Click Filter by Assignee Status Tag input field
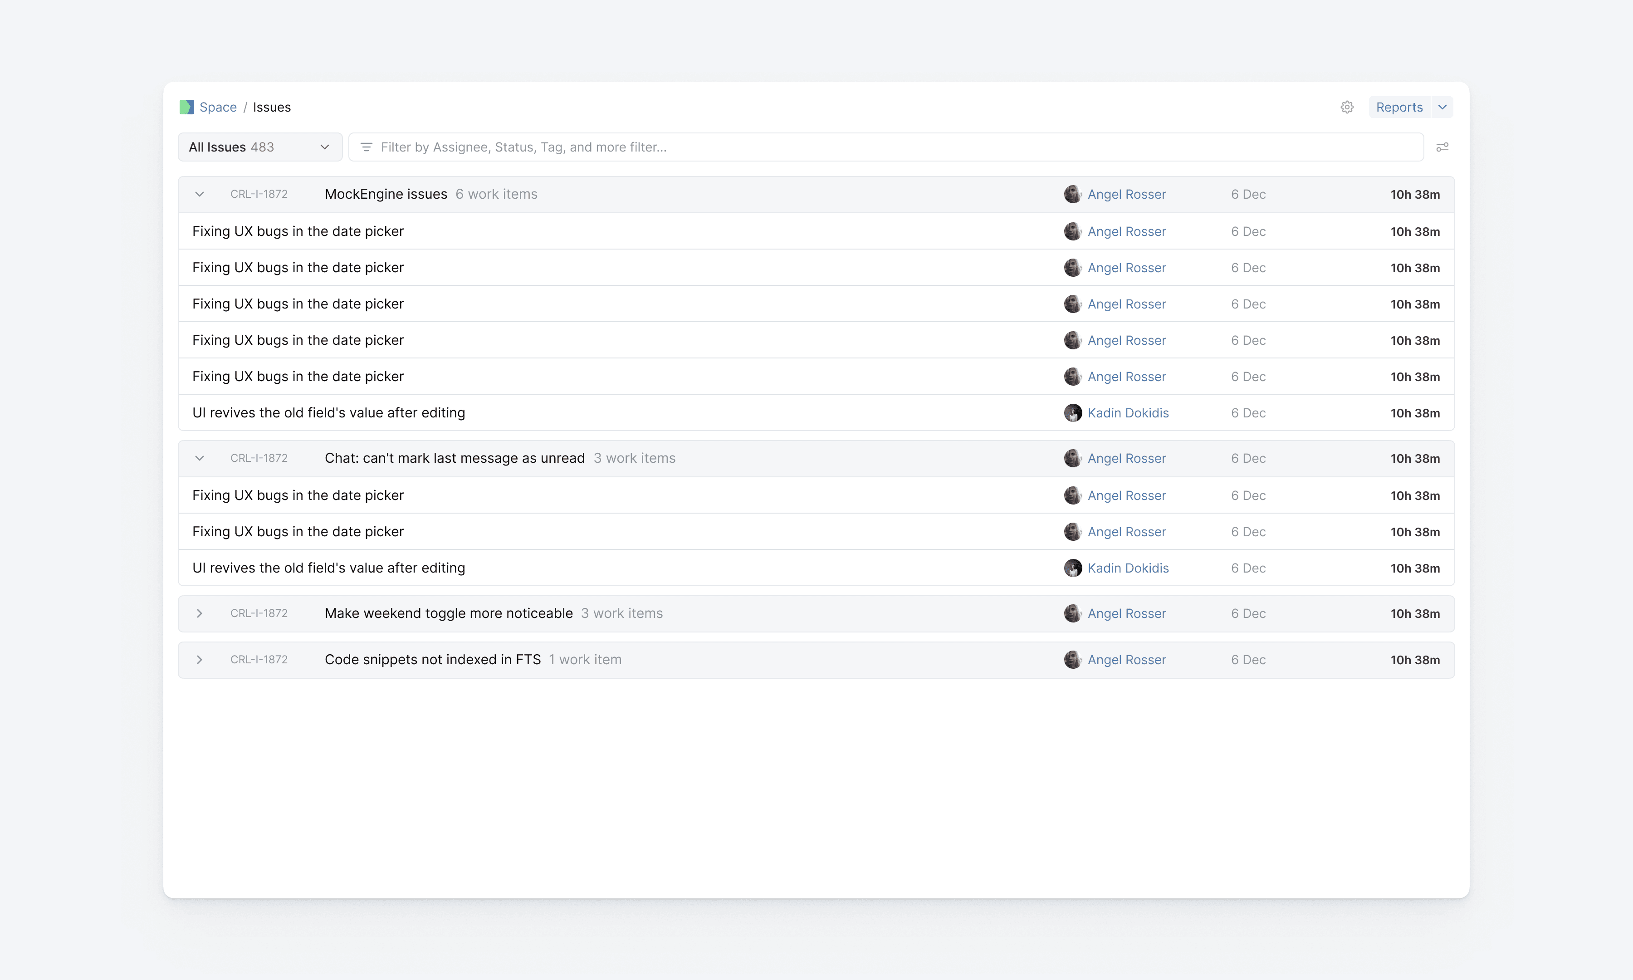 pyautogui.click(x=885, y=147)
